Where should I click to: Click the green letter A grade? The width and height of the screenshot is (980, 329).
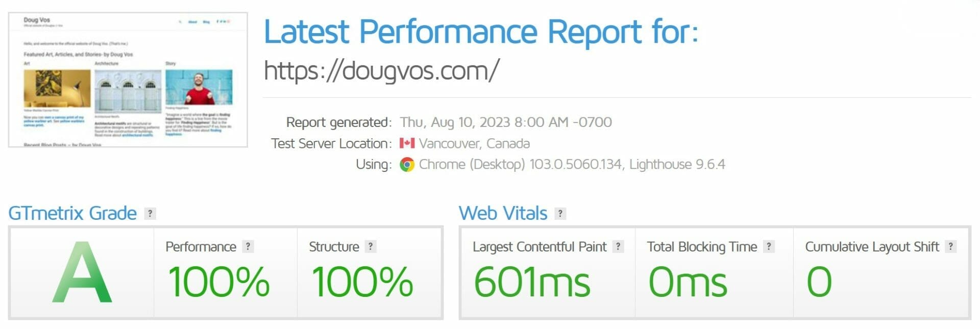click(83, 275)
